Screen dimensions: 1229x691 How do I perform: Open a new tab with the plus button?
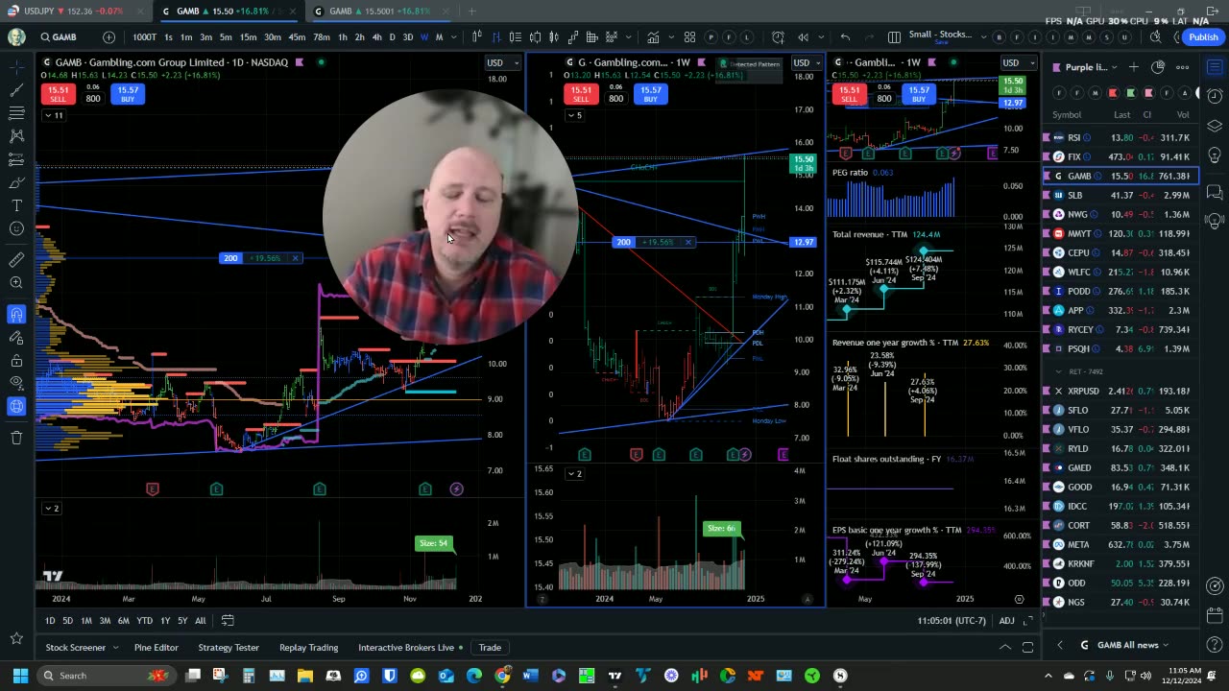click(x=471, y=11)
